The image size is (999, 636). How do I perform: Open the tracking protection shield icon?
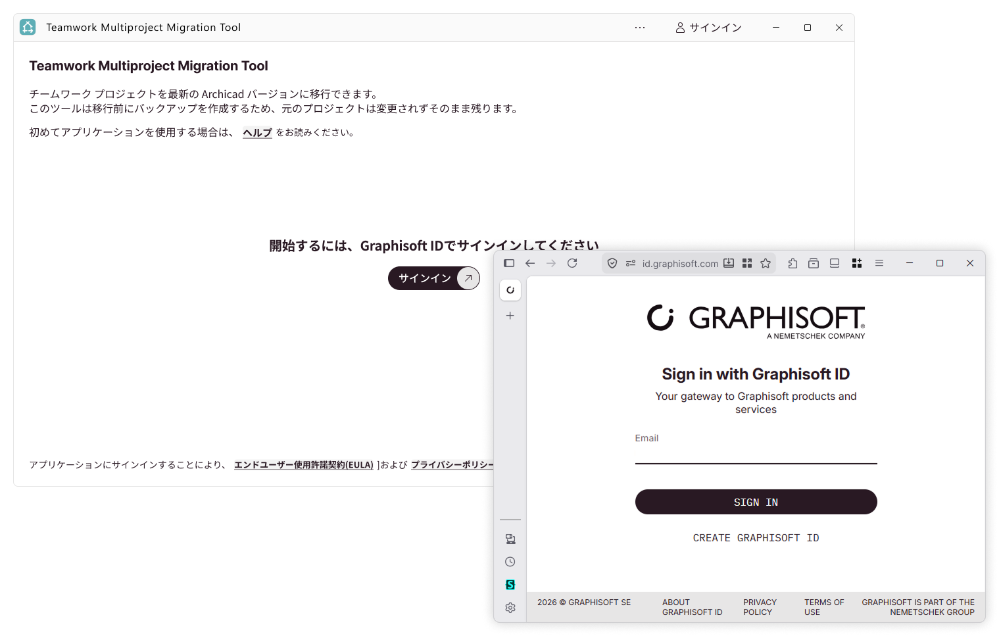(x=612, y=263)
